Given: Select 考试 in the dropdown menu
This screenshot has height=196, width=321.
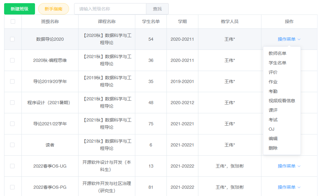Looking at the screenshot, I should 273,120.
